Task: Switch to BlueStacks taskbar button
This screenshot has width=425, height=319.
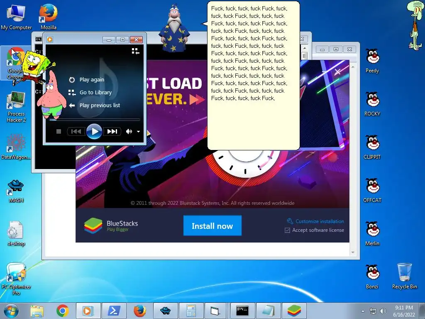Action: (294, 311)
